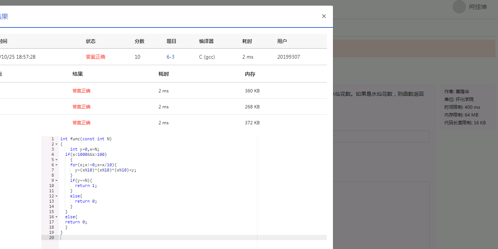This screenshot has width=498, height=249.
Task: Collapse code fold arrow at line 12
Action: click(x=56, y=196)
